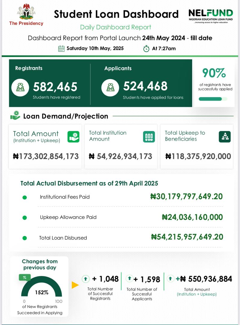Image resolution: width=240 pixels, height=325 pixels.
Task: Click the calendar icon beside the date
Action: pos(61,48)
